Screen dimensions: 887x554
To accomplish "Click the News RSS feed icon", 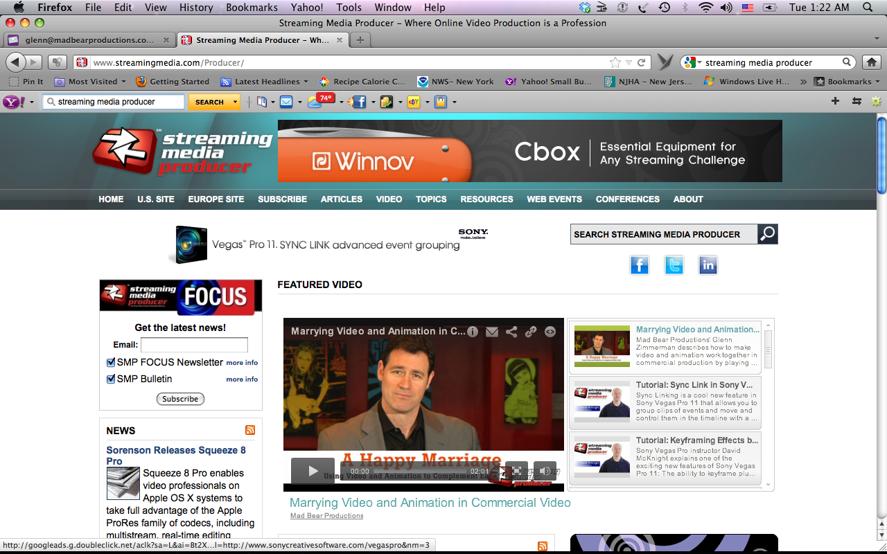I will [250, 430].
